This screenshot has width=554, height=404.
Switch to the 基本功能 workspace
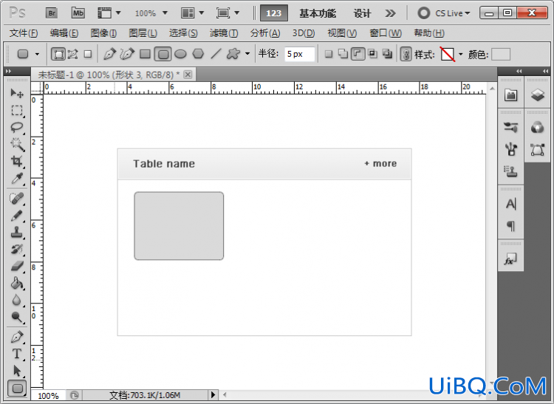(x=318, y=13)
